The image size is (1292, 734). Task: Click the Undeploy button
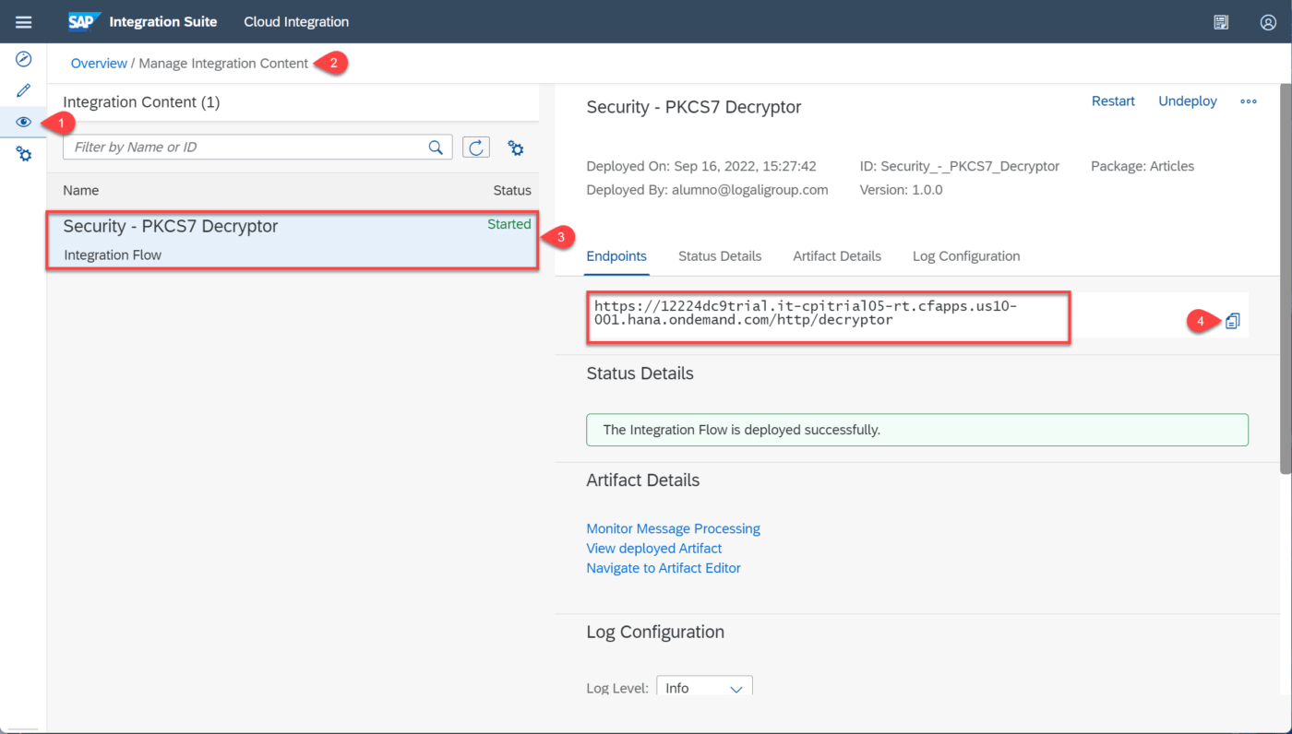(1188, 101)
